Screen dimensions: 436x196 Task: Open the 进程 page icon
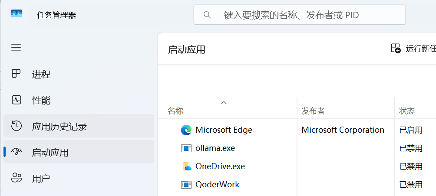tap(16, 74)
